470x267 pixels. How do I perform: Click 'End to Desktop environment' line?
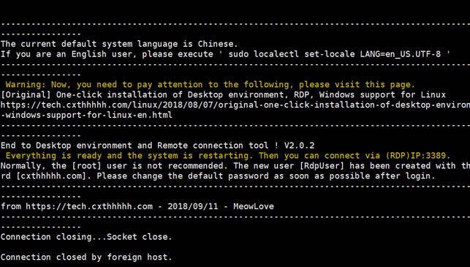pos(157,146)
